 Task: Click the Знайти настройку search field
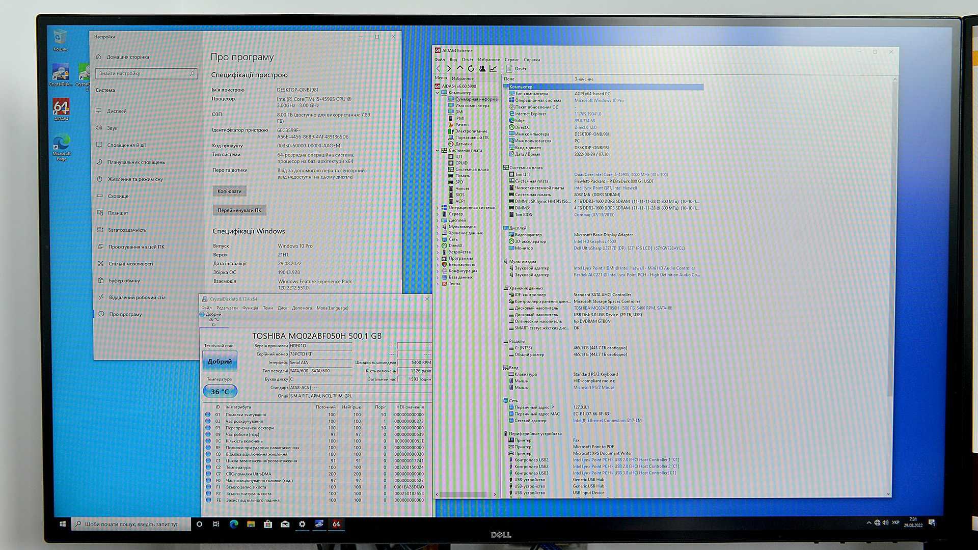pos(146,73)
